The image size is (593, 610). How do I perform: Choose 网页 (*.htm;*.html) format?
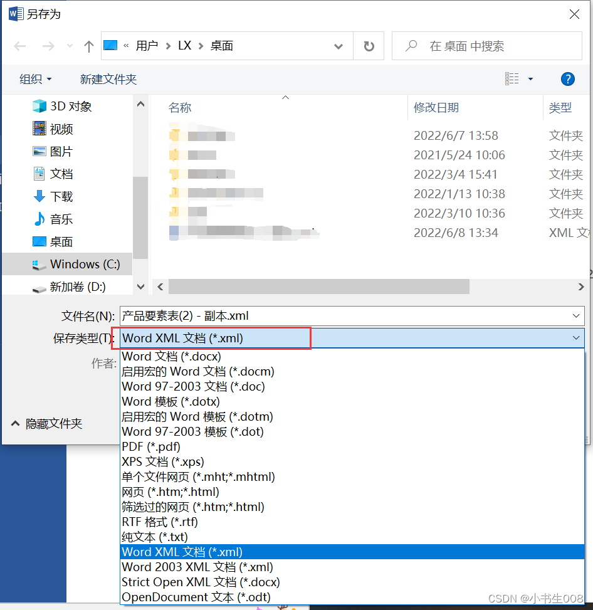(x=352, y=492)
